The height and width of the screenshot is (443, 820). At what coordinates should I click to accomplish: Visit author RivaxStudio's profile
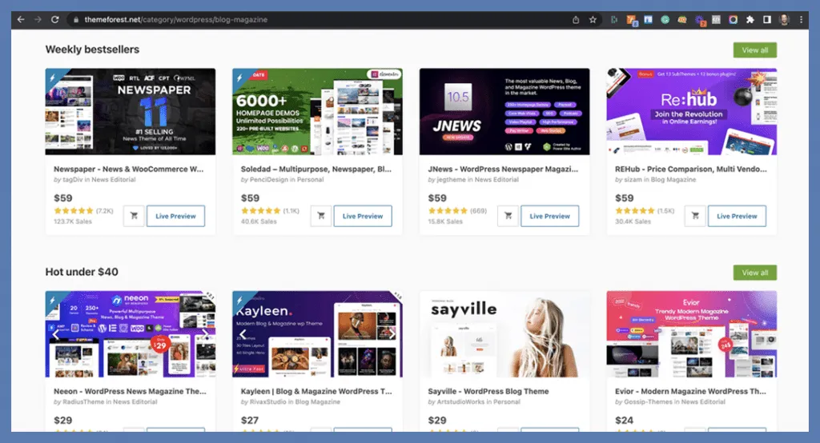[x=269, y=402]
